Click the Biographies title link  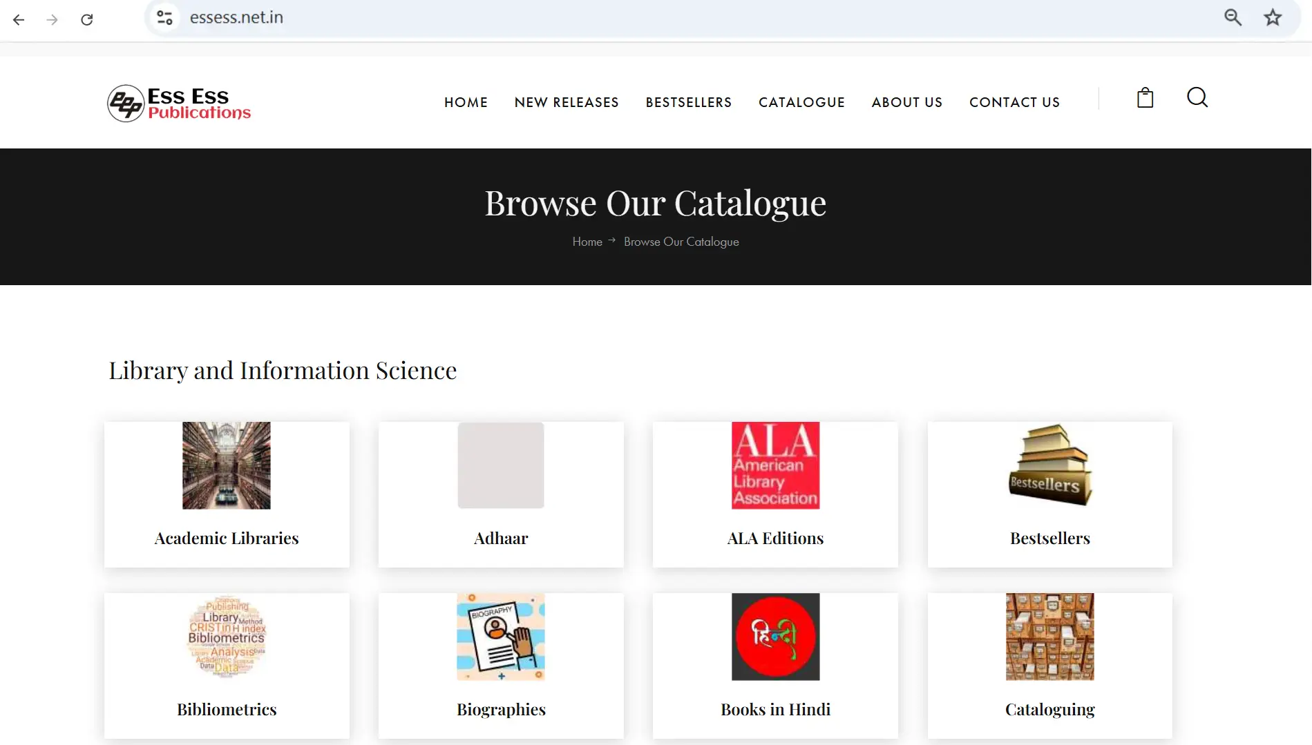point(501,710)
